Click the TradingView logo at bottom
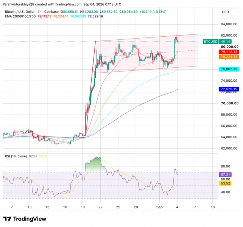The image size is (243, 227). tap(25, 219)
